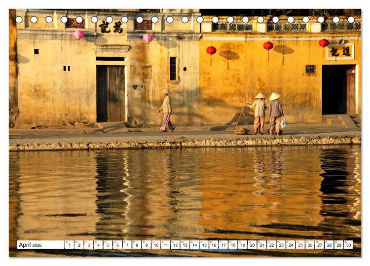This screenshot has width=370, height=266.
Task: Click the April 2026 month label
Action: [x=30, y=245]
